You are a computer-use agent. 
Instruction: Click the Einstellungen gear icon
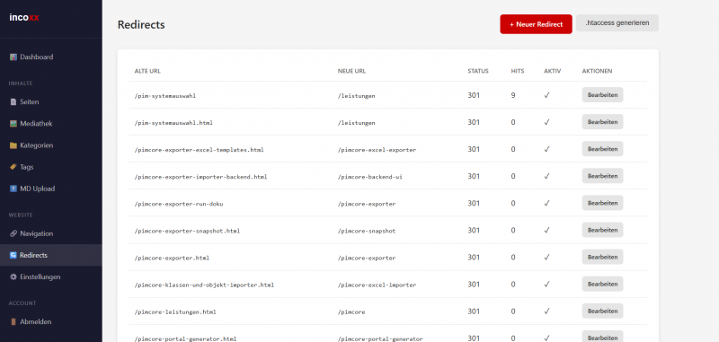pyautogui.click(x=13, y=277)
